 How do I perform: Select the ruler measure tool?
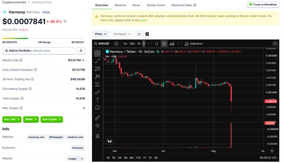[x=97, y=118]
